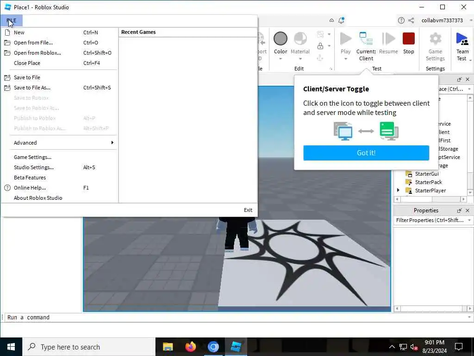Viewport: 474px width, 356px height.
Task: Close the Properties panel
Action: pyautogui.click(x=468, y=210)
